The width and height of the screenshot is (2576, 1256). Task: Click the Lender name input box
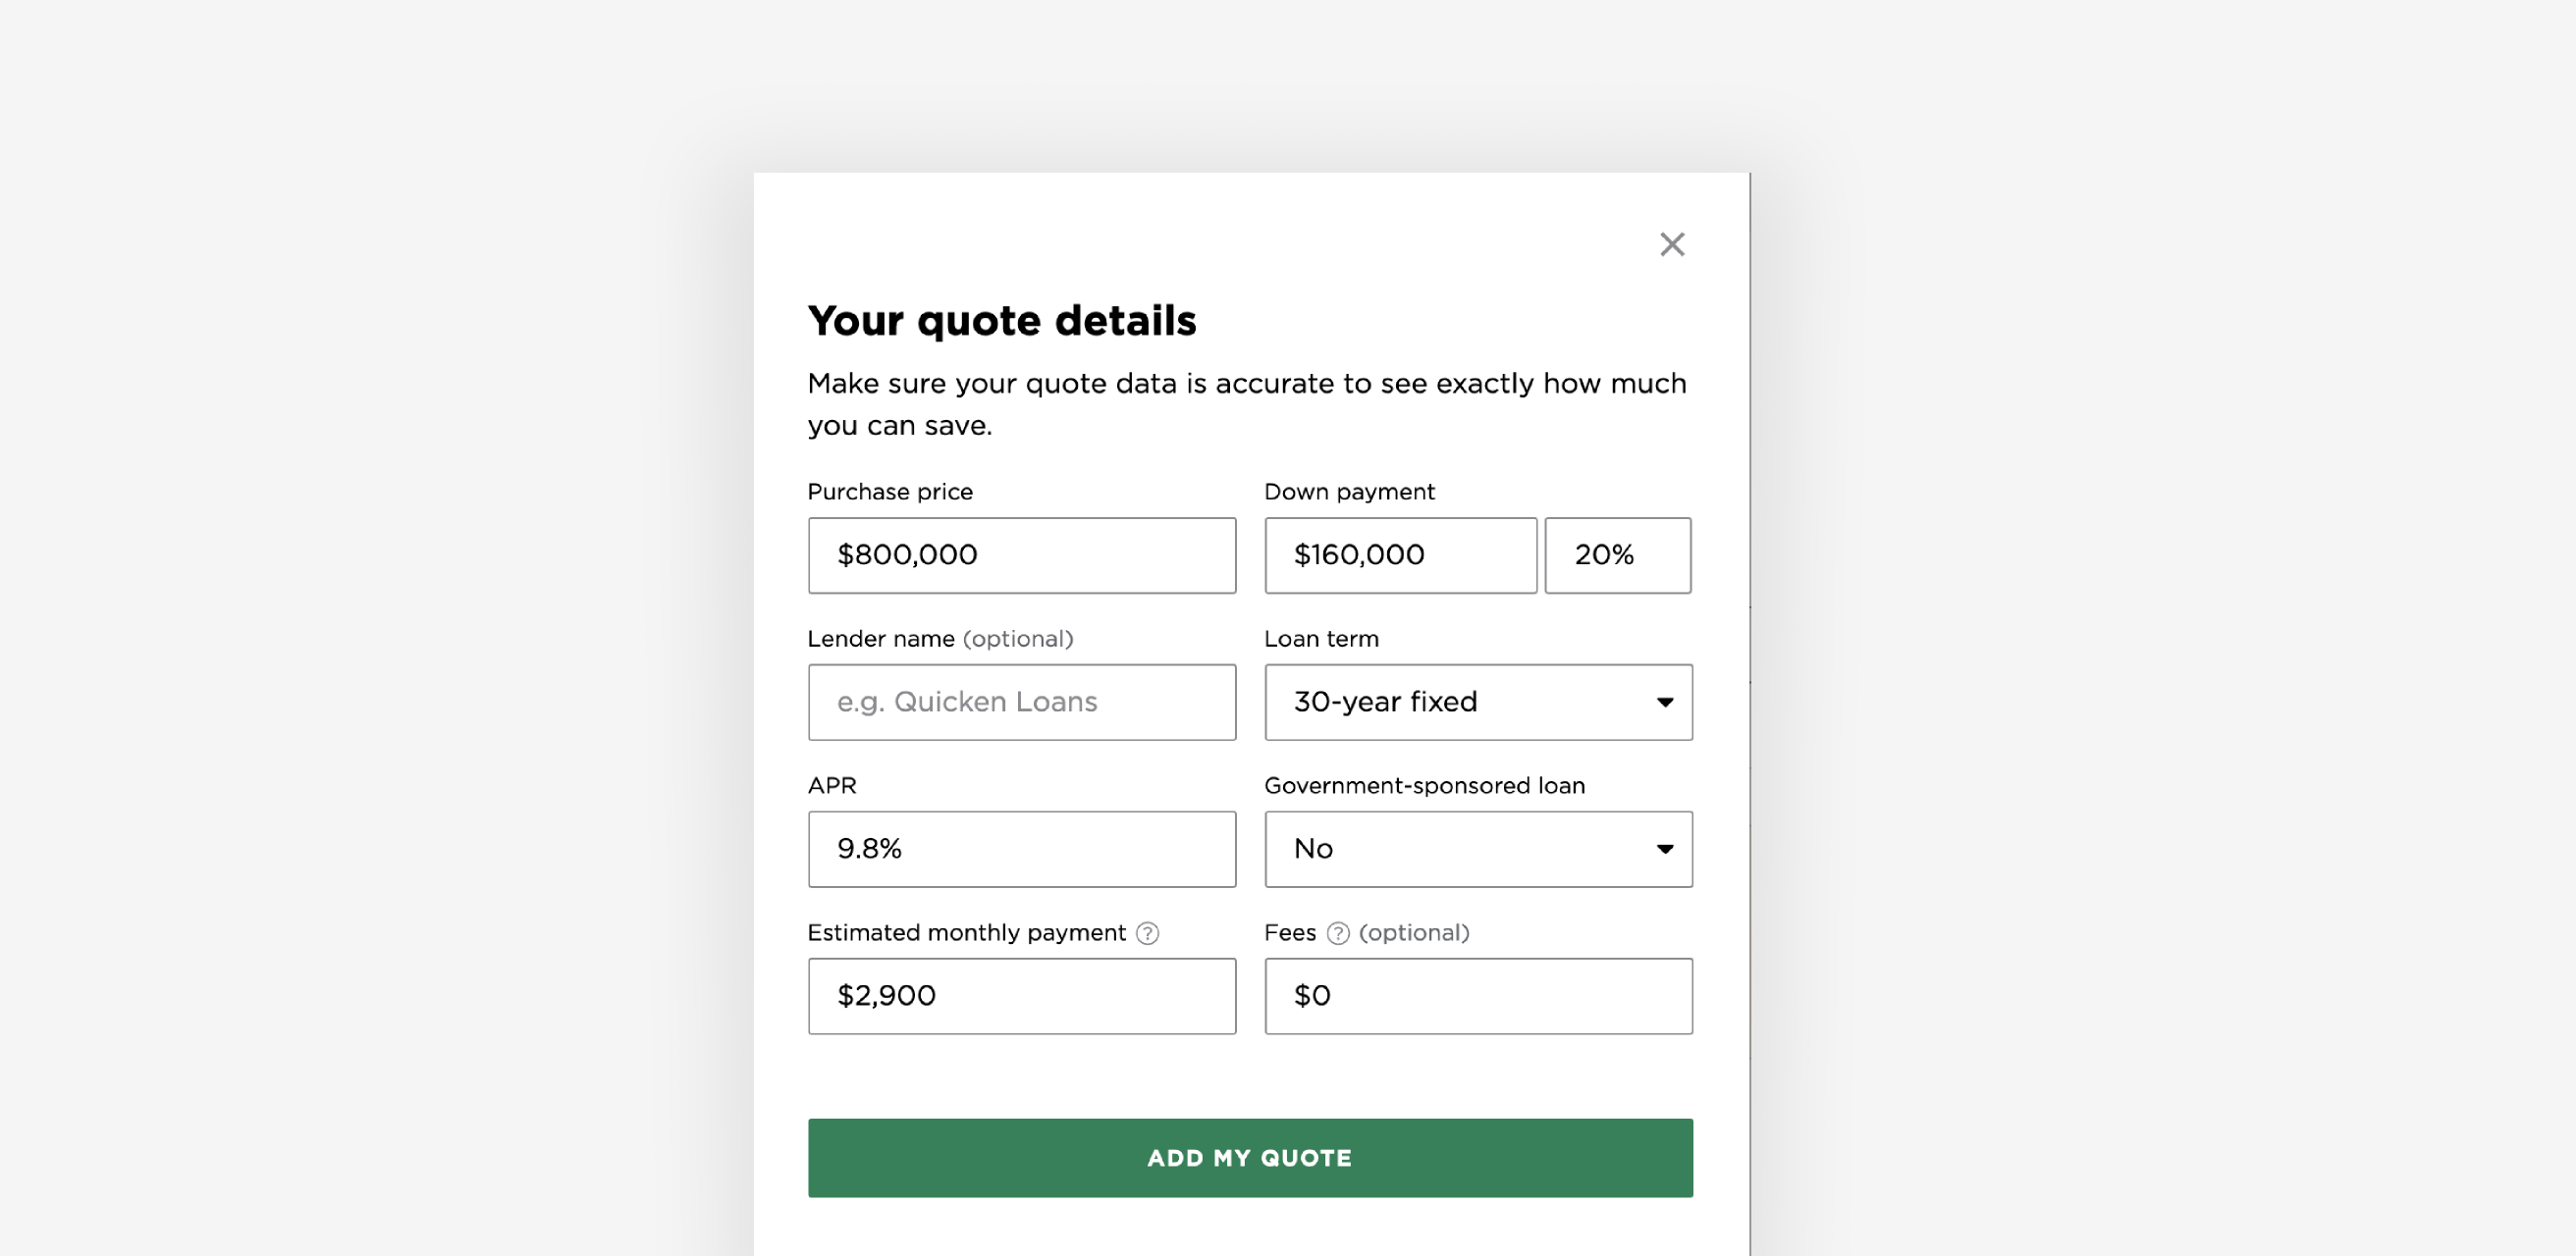1021,703
